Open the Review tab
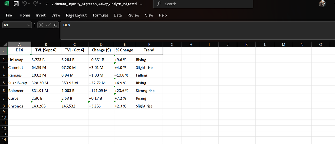The height and width of the screenshot is (144, 335). pyautogui.click(x=133, y=15)
